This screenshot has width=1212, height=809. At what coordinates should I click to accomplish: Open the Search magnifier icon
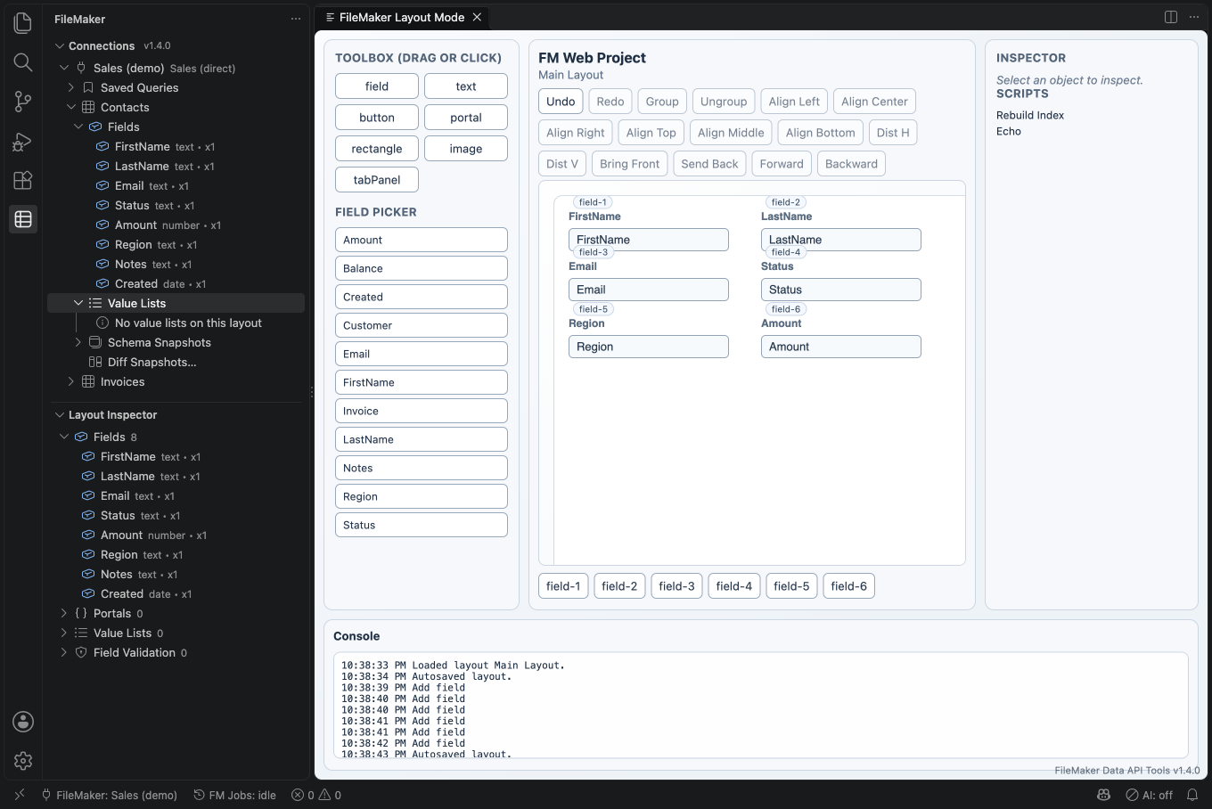coord(23,61)
